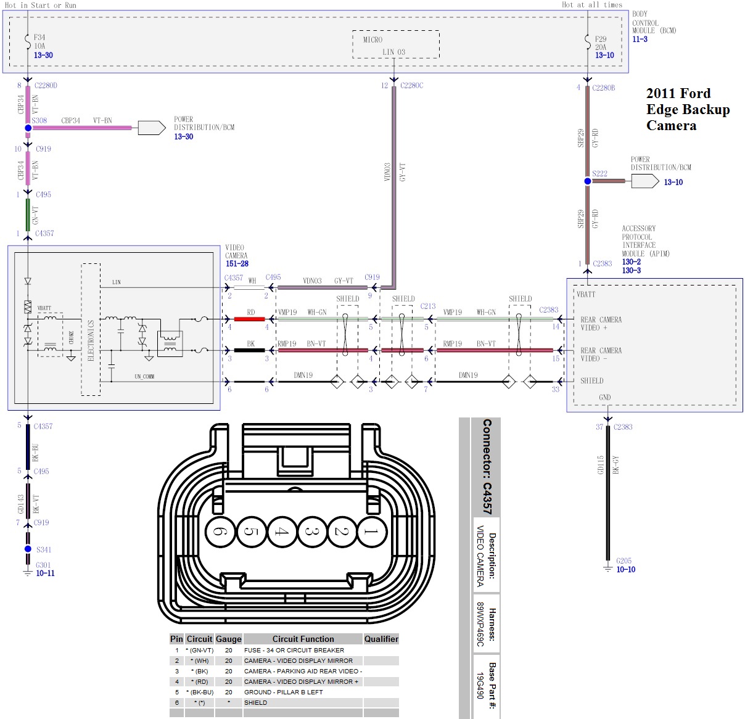Viewport: 745px width, 719px height.
Task: Click the "Gauge" column header
Action: [x=229, y=639]
